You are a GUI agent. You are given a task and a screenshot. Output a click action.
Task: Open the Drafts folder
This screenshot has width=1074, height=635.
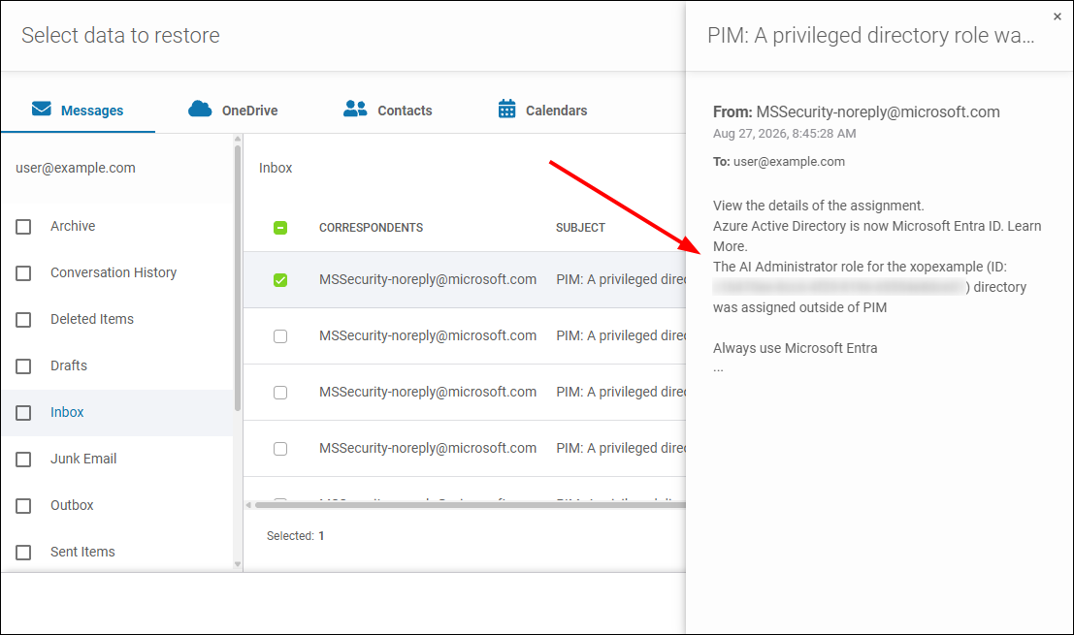tap(69, 365)
